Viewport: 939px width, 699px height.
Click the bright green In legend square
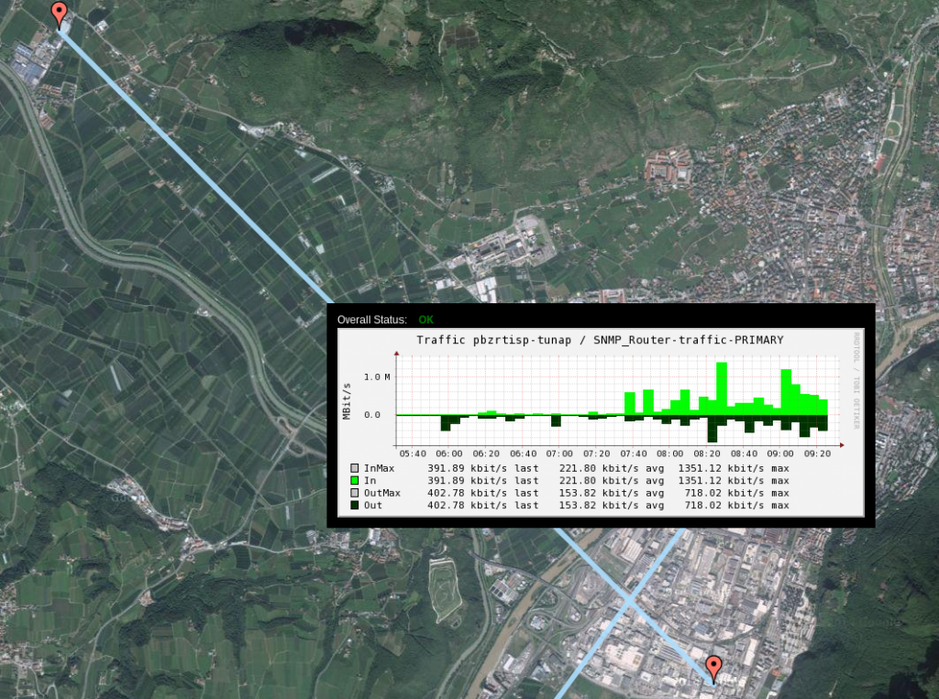click(x=353, y=480)
